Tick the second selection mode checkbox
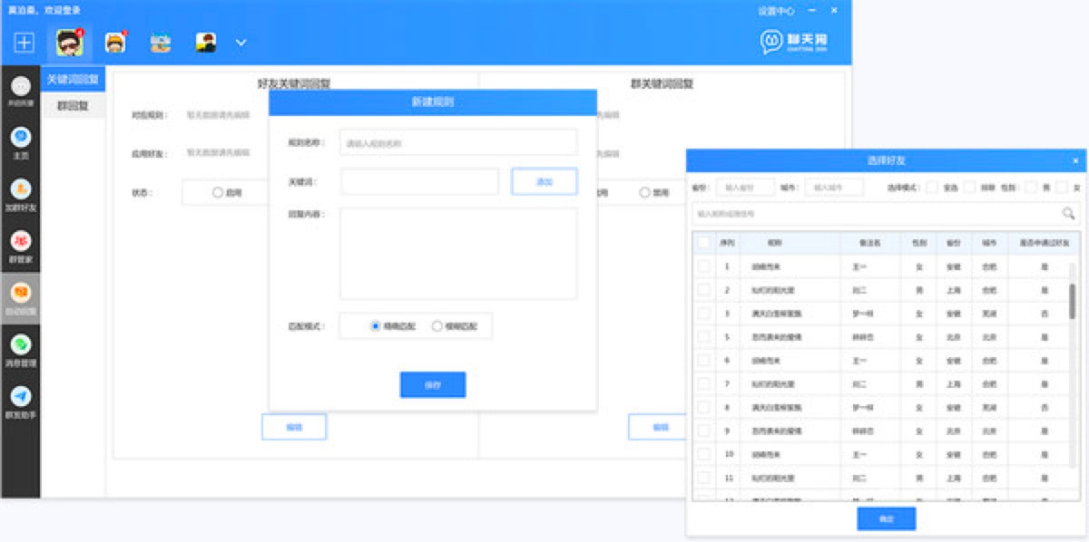Viewport: 1089px width, 542px height. point(969,187)
